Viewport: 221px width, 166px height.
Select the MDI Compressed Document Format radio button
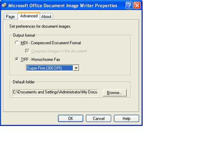click(x=17, y=42)
